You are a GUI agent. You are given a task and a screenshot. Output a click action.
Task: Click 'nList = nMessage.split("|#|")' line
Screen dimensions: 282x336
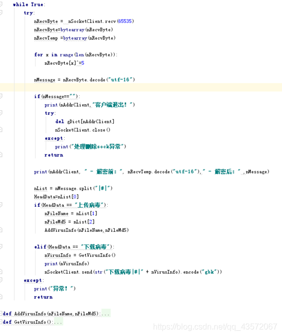(73, 188)
